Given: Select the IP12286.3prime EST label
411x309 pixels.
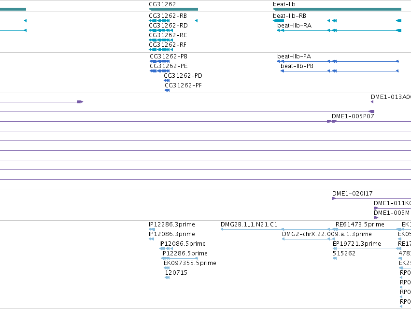Looking at the screenshot, I should click(x=172, y=225).
